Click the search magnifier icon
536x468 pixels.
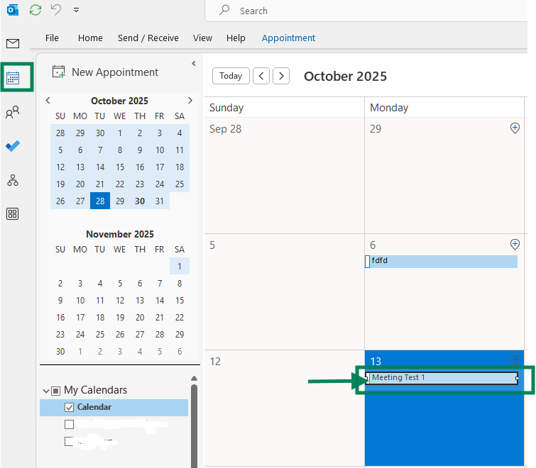click(224, 10)
